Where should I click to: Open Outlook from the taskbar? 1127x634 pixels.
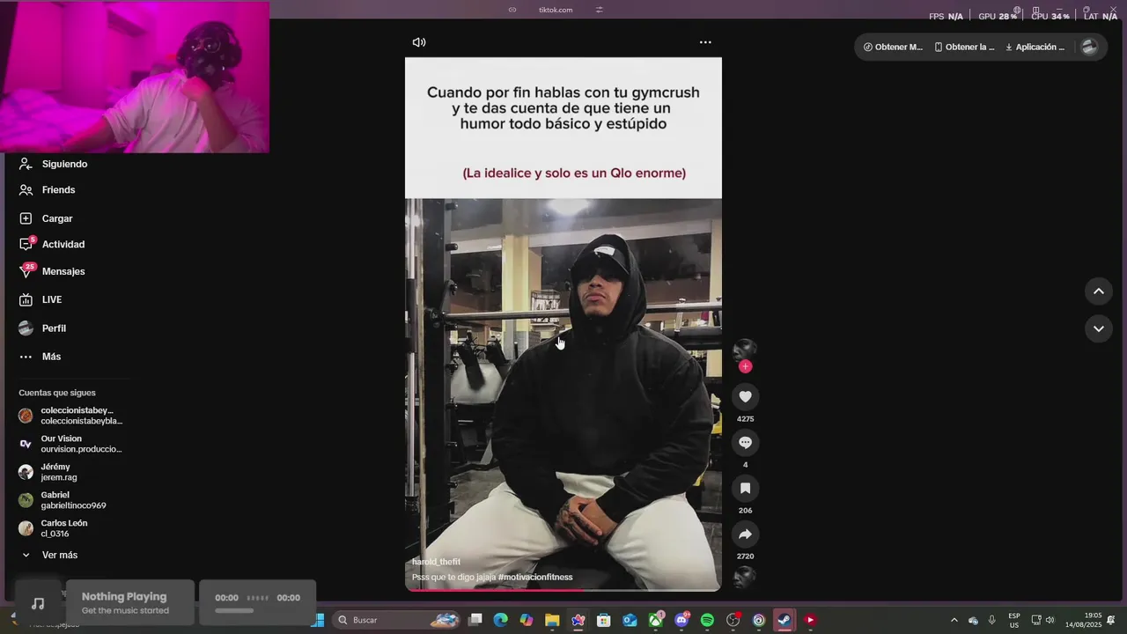click(630, 620)
